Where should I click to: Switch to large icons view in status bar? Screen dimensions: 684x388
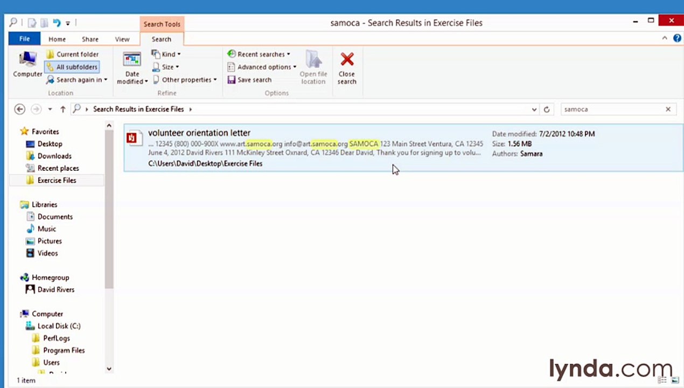tap(675, 380)
